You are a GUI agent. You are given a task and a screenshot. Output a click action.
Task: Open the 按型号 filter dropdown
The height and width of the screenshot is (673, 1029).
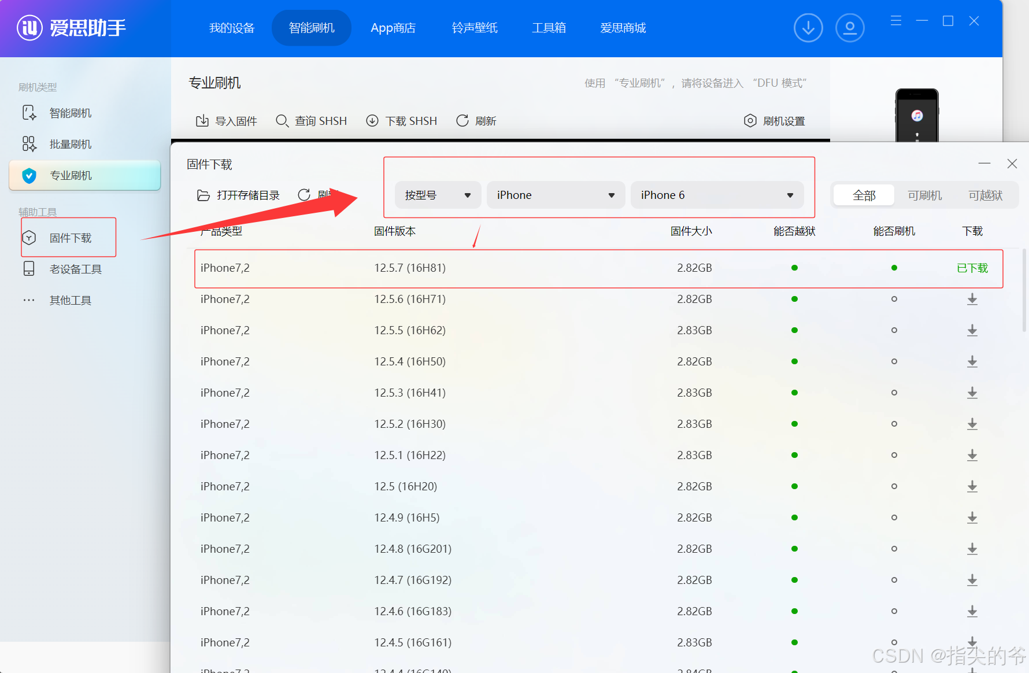click(438, 195)
